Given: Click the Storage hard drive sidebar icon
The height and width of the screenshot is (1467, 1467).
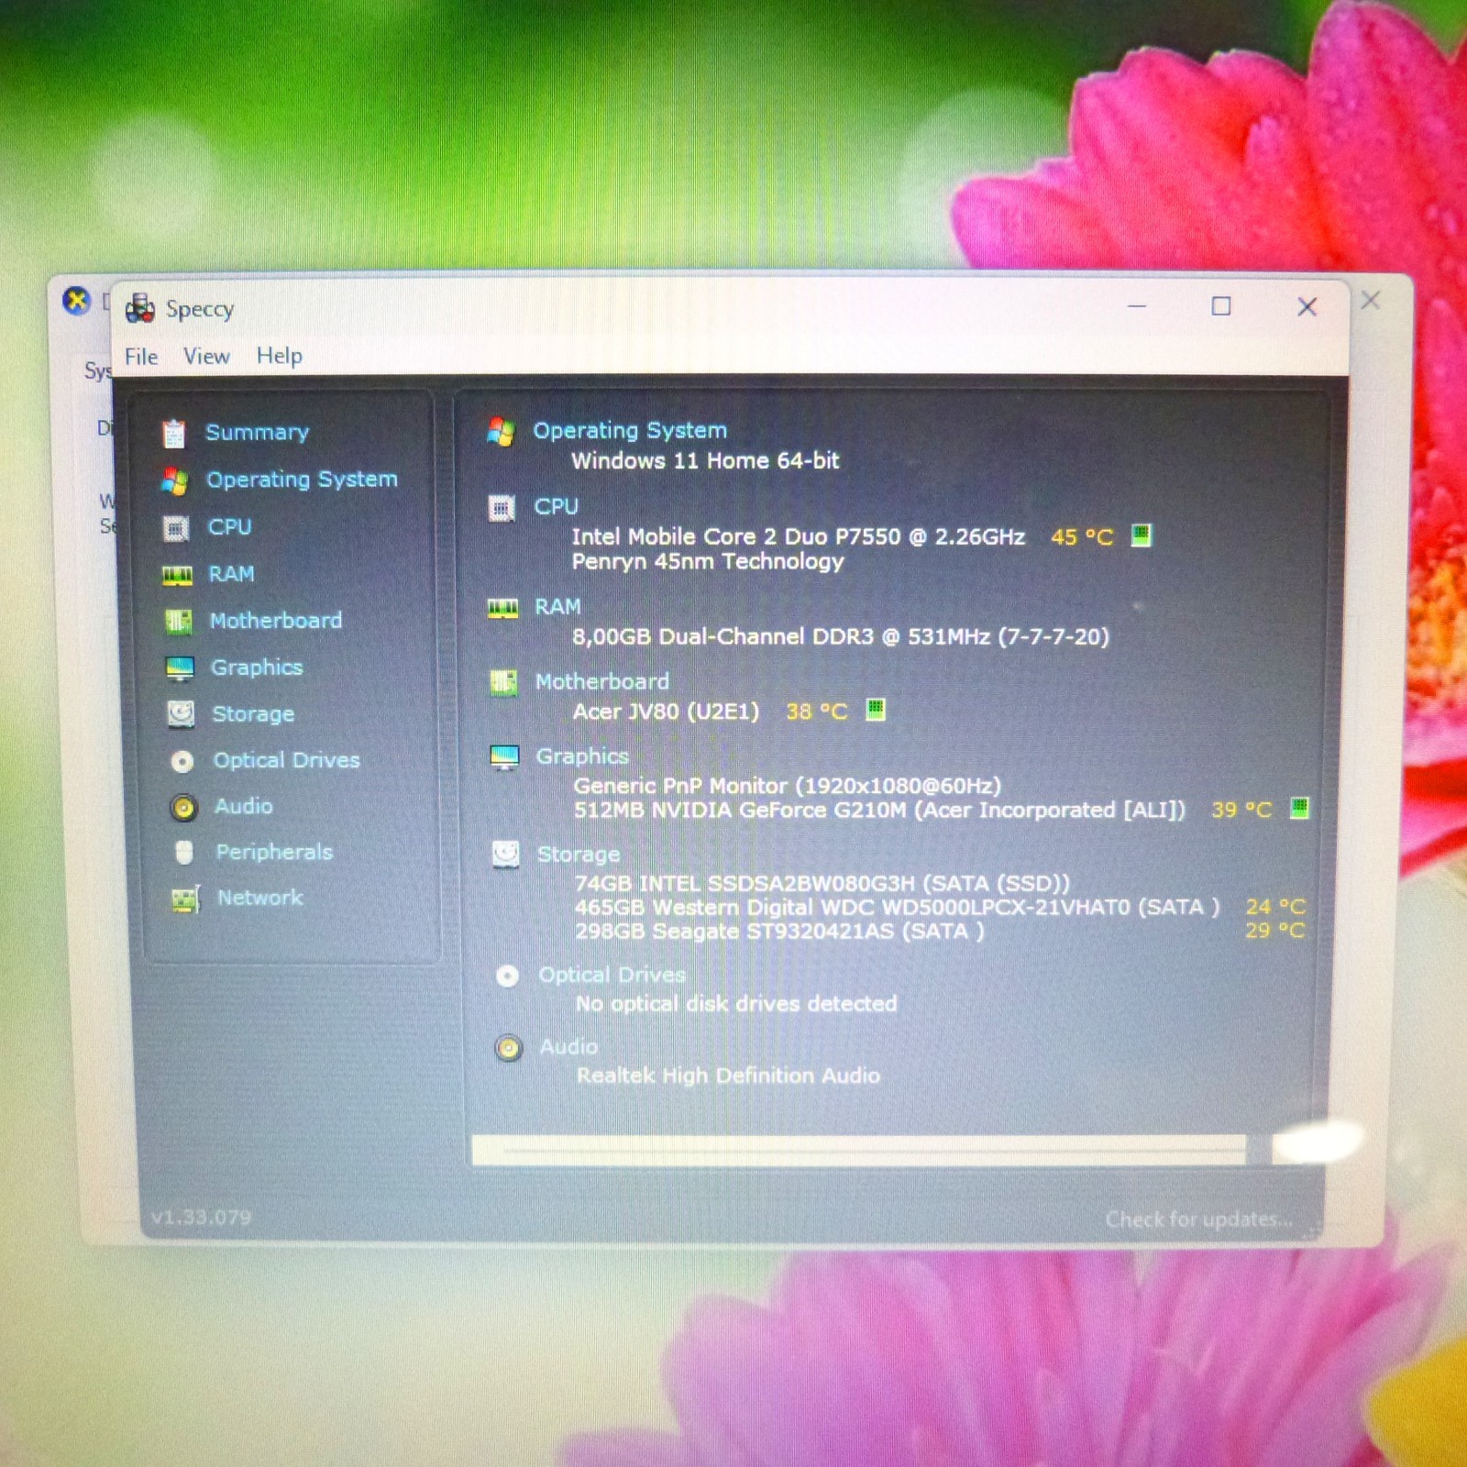Looking at the screenshot, I should pyautogui.click(x=181, y=714).
